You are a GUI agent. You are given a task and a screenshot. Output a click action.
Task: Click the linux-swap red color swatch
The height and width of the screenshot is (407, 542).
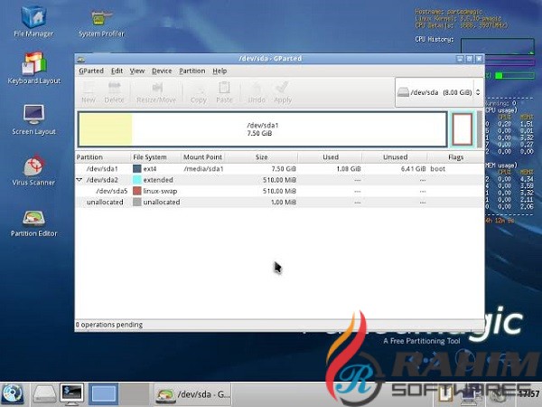tap(137, 191)
